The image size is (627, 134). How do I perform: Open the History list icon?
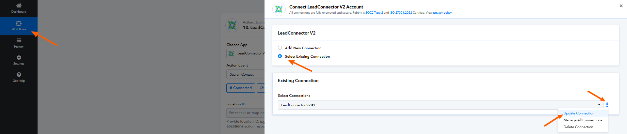(x=19, y=40)
